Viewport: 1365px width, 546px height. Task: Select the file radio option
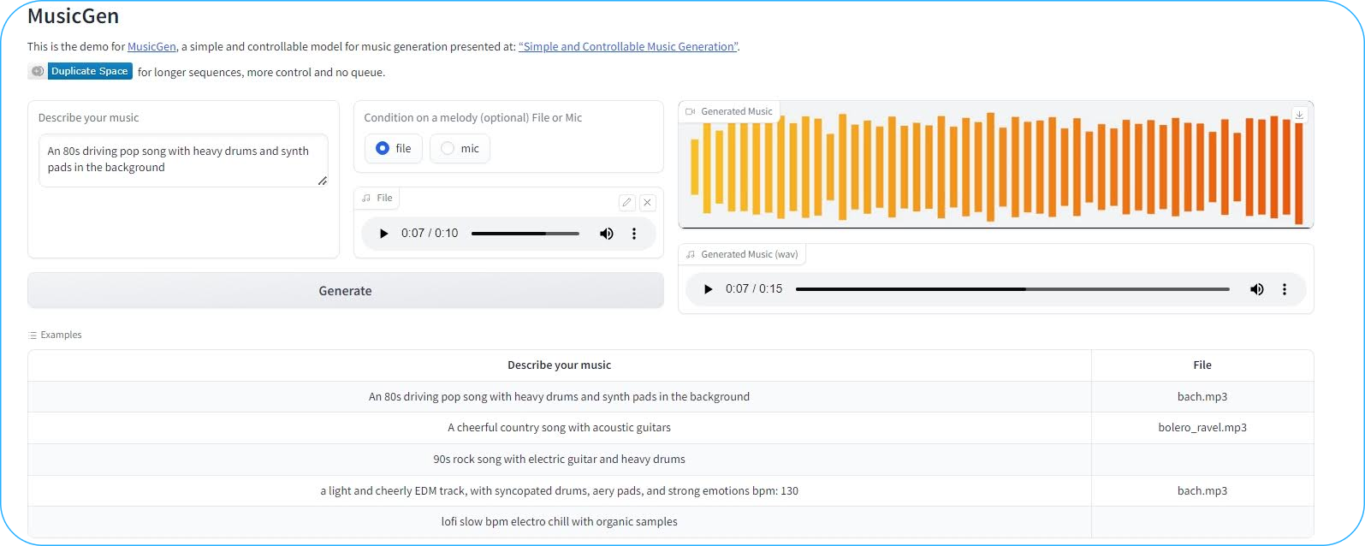[x=394, y=149]
